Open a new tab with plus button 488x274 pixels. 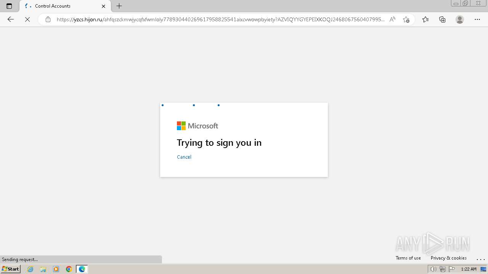tap(119, 6)
